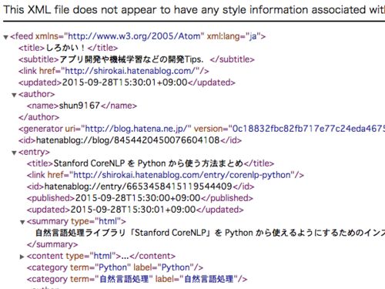This screenshot has height=289, width=385.
Task: Collapse the entry element triangle
Action: [x=14, y=153]
